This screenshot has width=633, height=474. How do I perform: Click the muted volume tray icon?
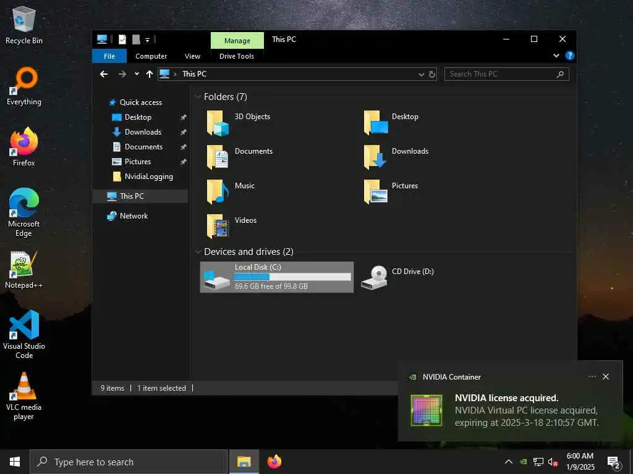click(x=553, y=462)
